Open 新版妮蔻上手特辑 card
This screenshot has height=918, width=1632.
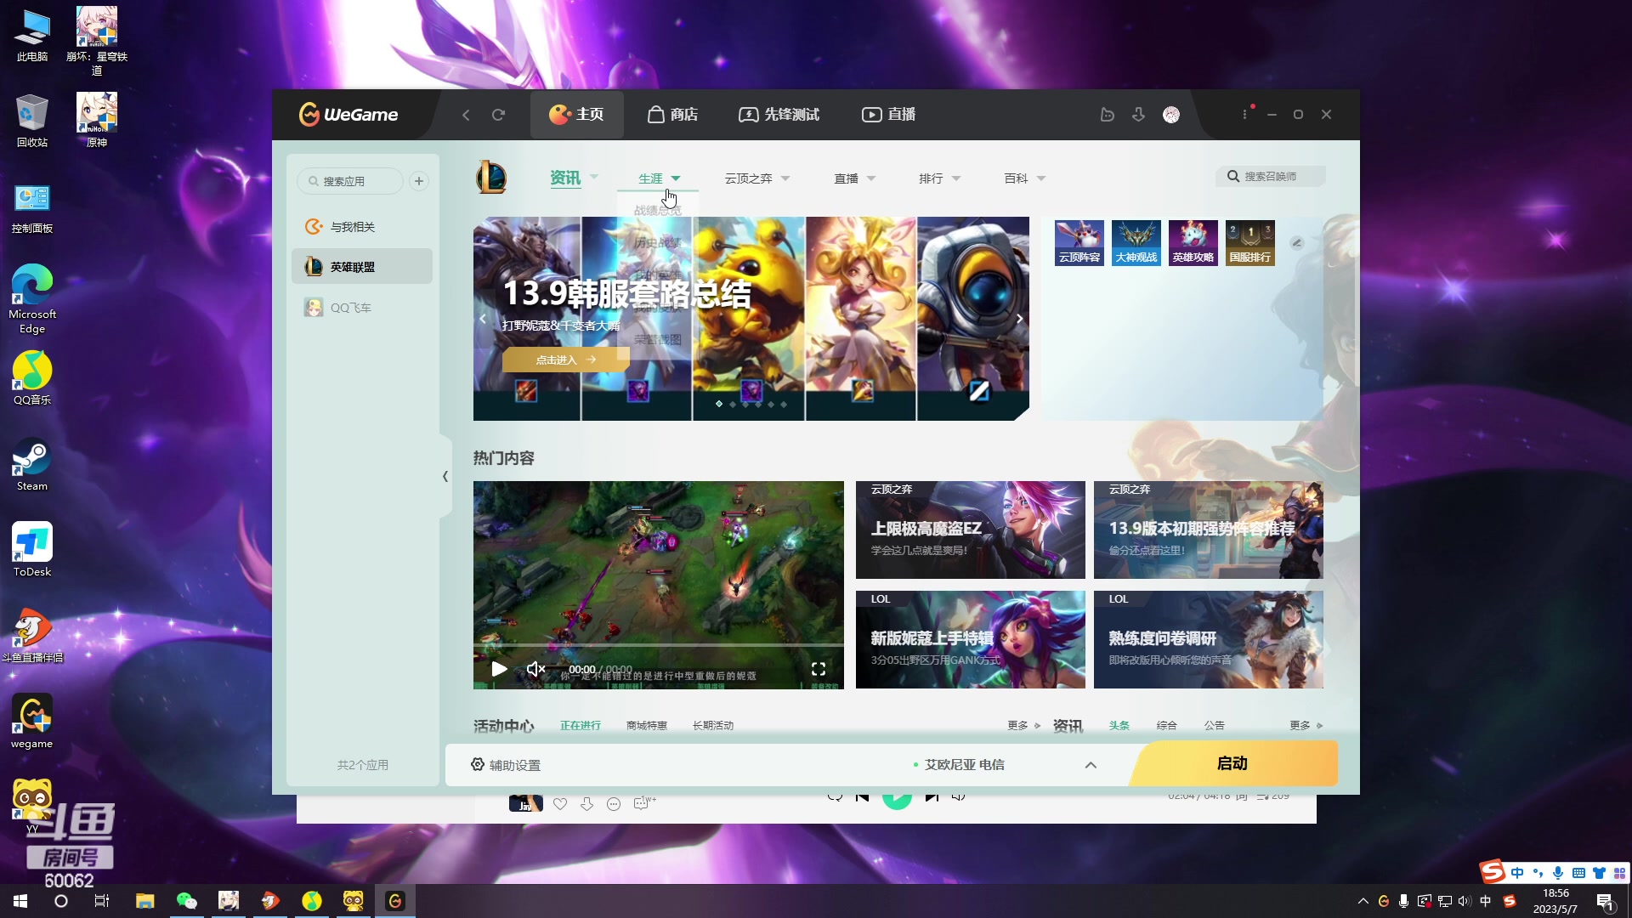[971, 639]
